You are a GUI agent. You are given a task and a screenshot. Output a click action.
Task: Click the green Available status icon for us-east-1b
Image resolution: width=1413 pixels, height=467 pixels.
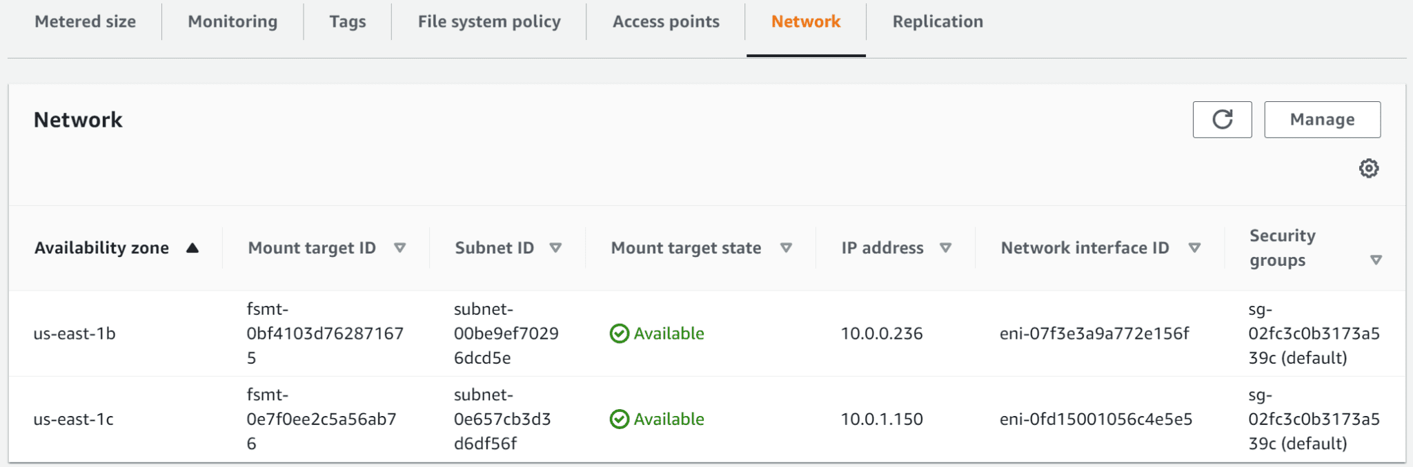click(619, 333)
